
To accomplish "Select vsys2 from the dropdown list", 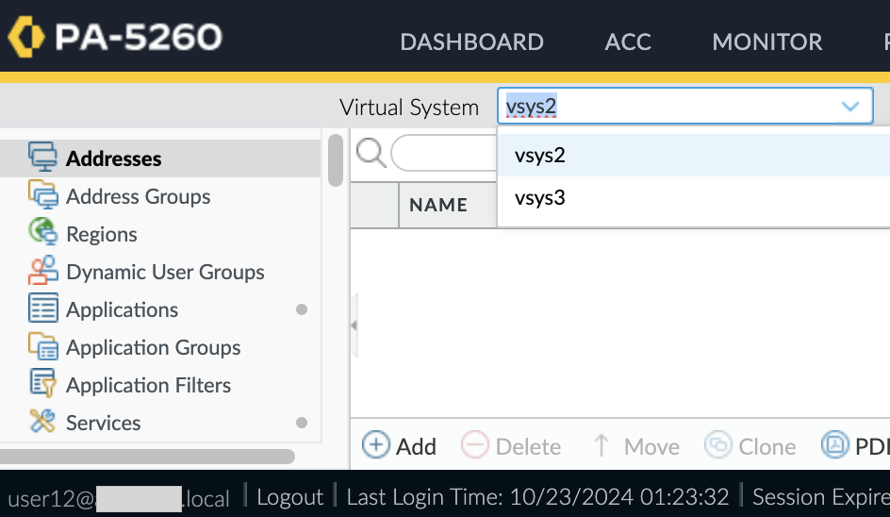I will 693,155.
